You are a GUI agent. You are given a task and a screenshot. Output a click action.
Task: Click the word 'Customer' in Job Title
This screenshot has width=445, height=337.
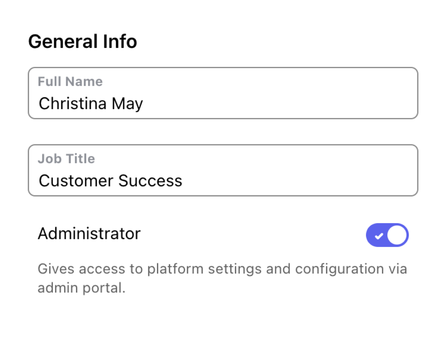tap(76, 181)
